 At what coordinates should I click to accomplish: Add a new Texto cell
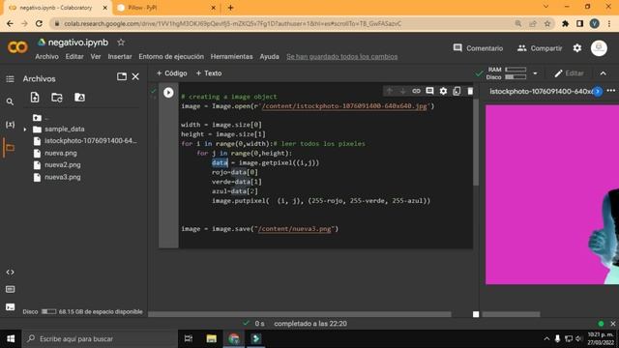(209, 73)
